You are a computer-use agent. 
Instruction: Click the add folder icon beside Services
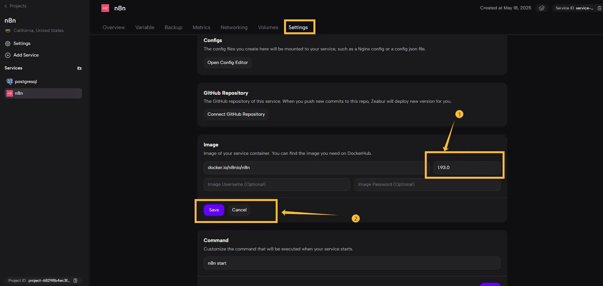tap(79, 68)
